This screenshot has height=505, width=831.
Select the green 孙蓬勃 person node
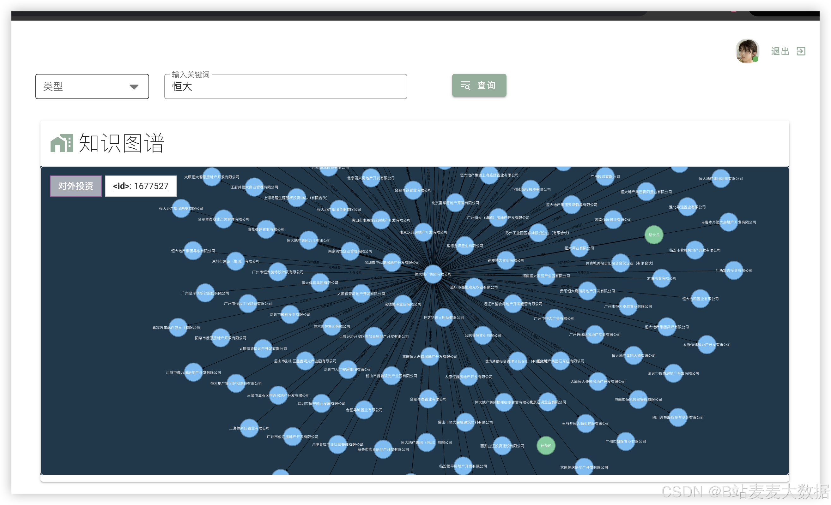pyautogui.click(x=546, y=445)
